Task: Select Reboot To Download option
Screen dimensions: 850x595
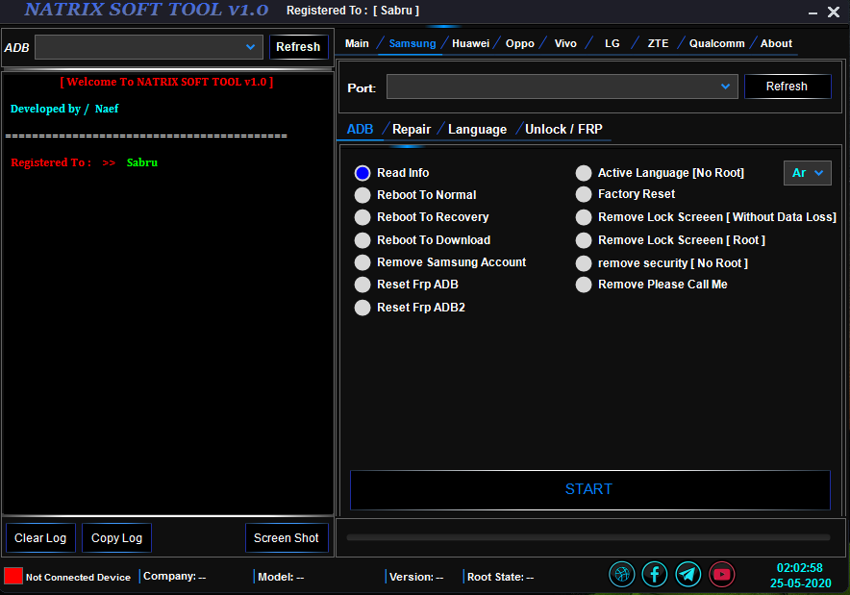Action: 362,240
